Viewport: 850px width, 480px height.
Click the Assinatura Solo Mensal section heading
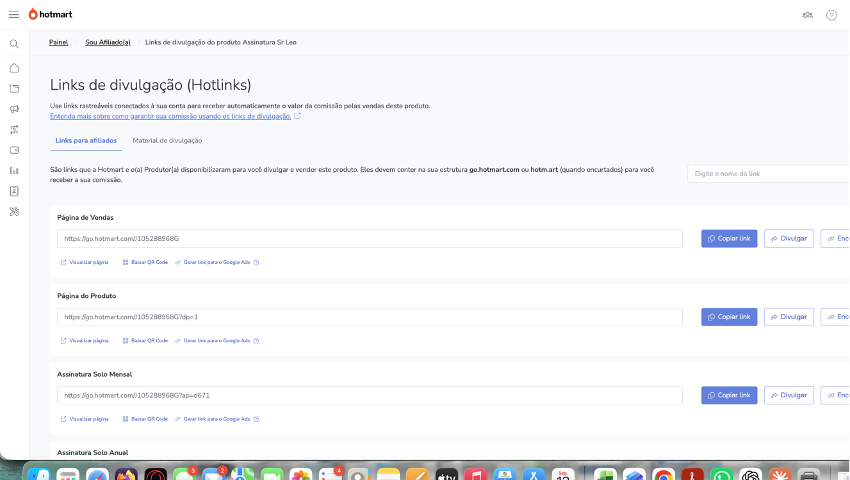coord(95,374)
